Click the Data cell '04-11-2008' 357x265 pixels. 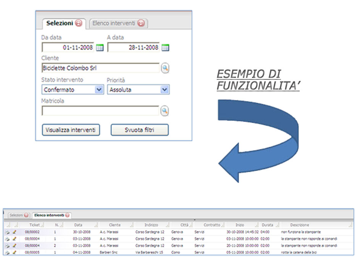(x=81, y=252)
